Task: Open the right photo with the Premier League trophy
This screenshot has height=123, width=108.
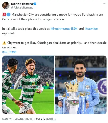Action: (x=80, y=85)
